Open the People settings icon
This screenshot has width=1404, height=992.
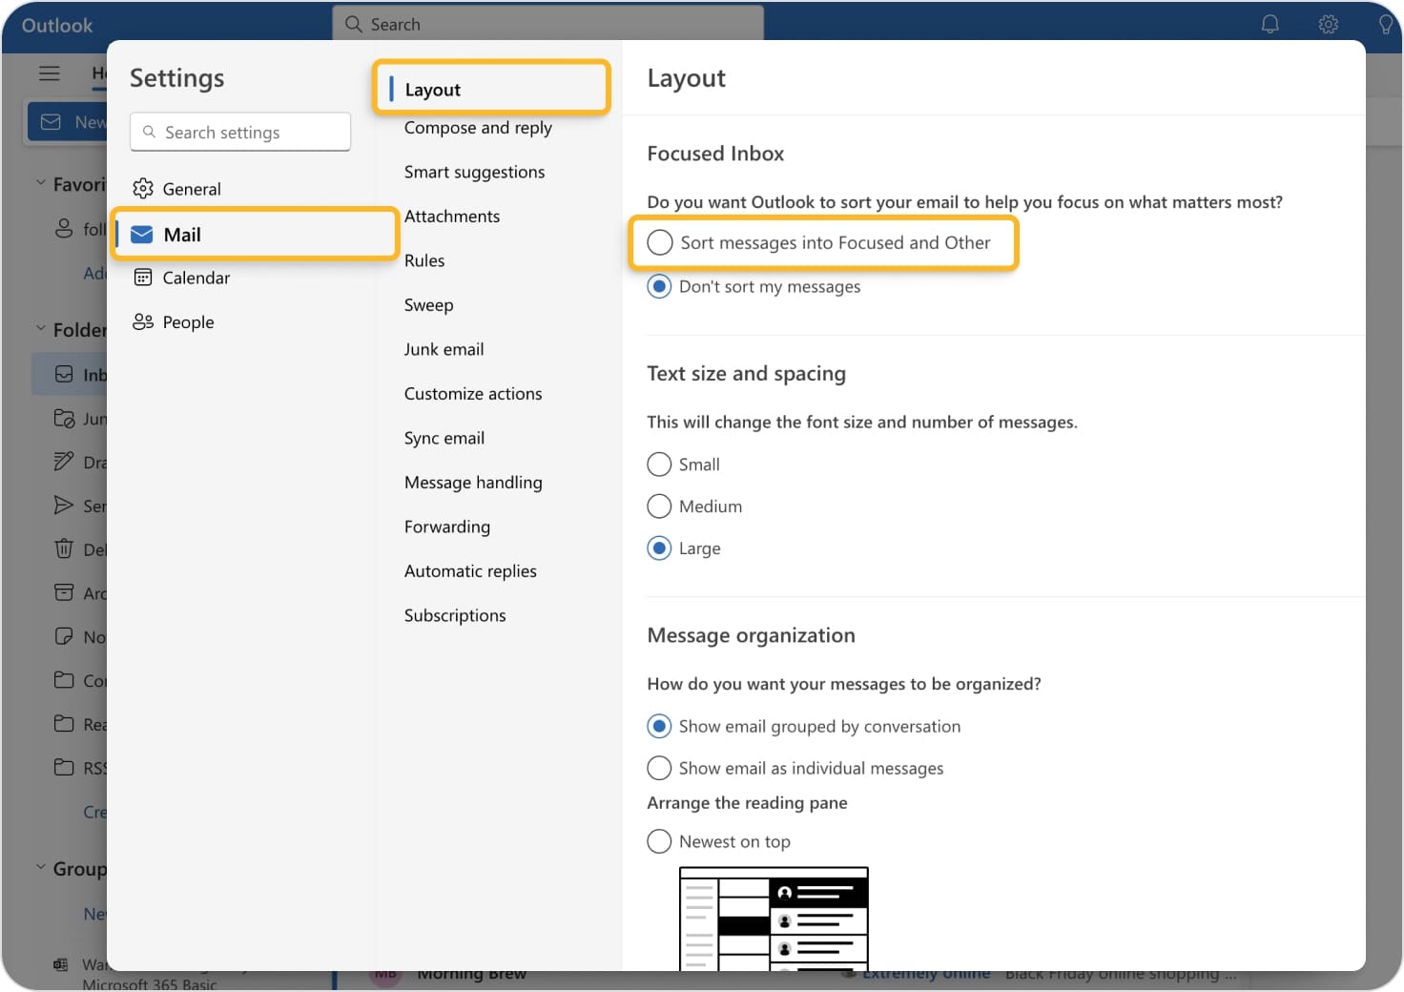142,321
